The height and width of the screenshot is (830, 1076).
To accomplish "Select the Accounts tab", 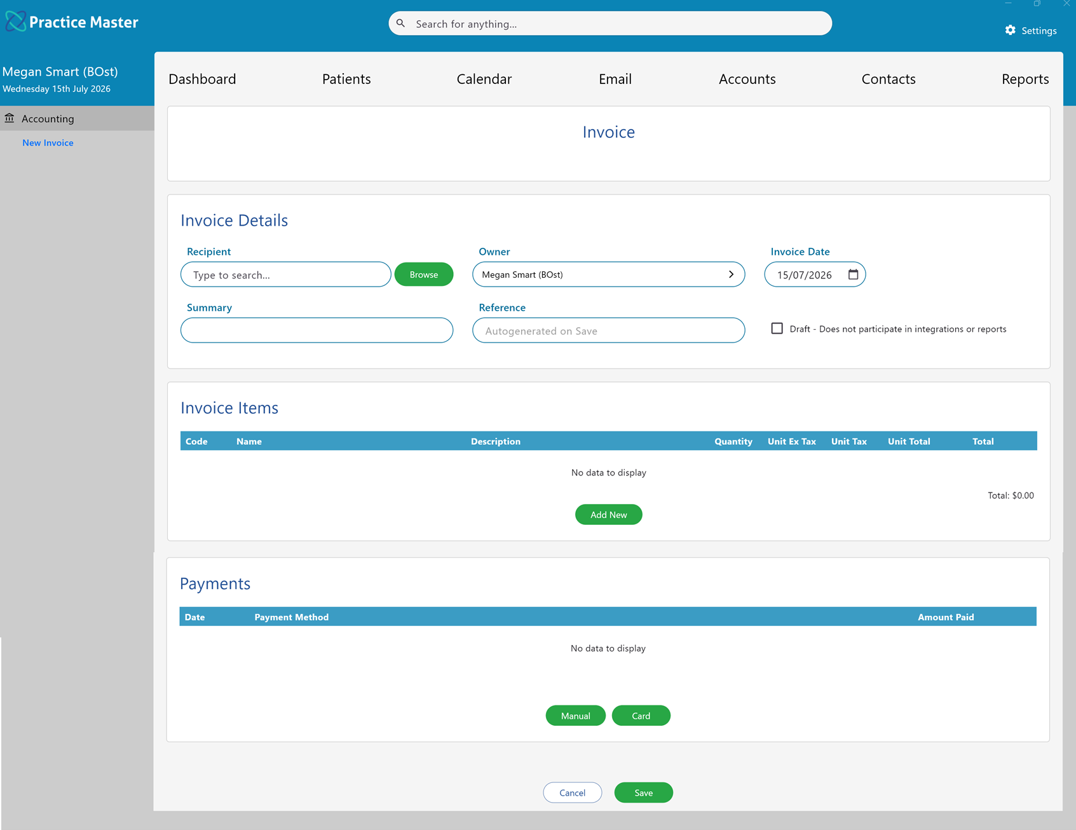I will [x=747, y=79].
